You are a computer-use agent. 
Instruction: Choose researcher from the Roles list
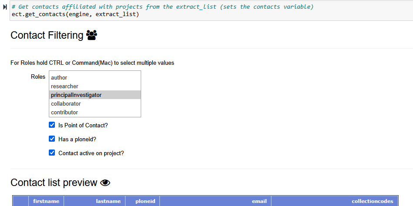[64, 86]
